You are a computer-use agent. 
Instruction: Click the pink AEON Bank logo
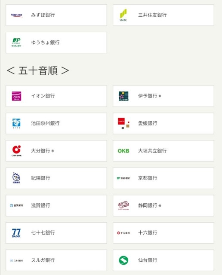(x=16, y=96)
